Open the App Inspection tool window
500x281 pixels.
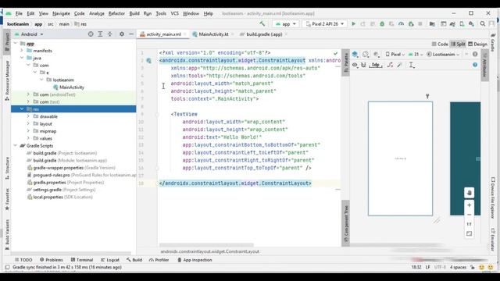pyautogui.click(x=195, y=260)
